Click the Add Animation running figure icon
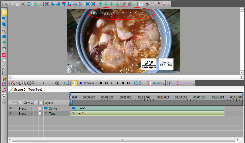 [x=4, y=79]
